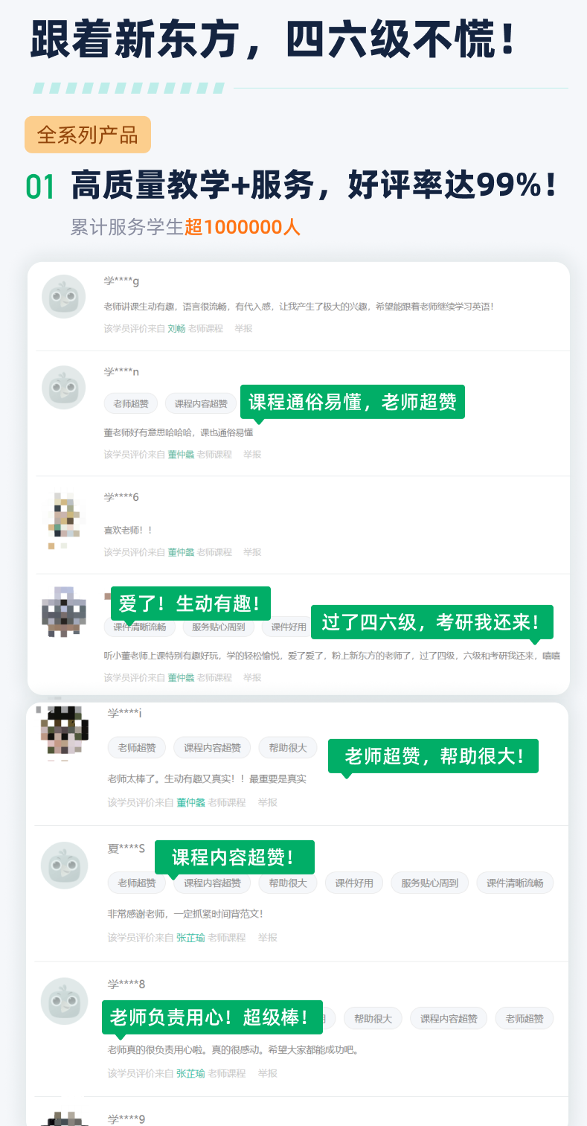Select the pixelated avatar of 学****6
Image resolution: width=587 pixels, height=1126 pixels.
(x=64, y=519)
